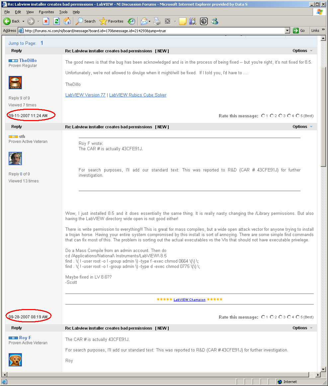Click the green Go arrow icon
Screen dimensions: 328x386
coord(295,31)
